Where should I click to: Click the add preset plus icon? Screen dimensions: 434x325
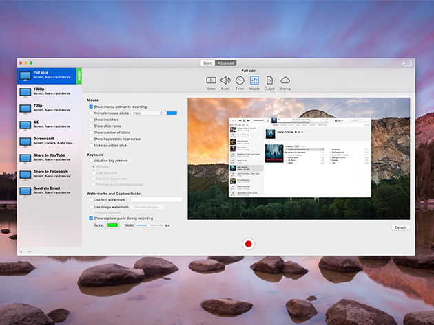point(21,251)
